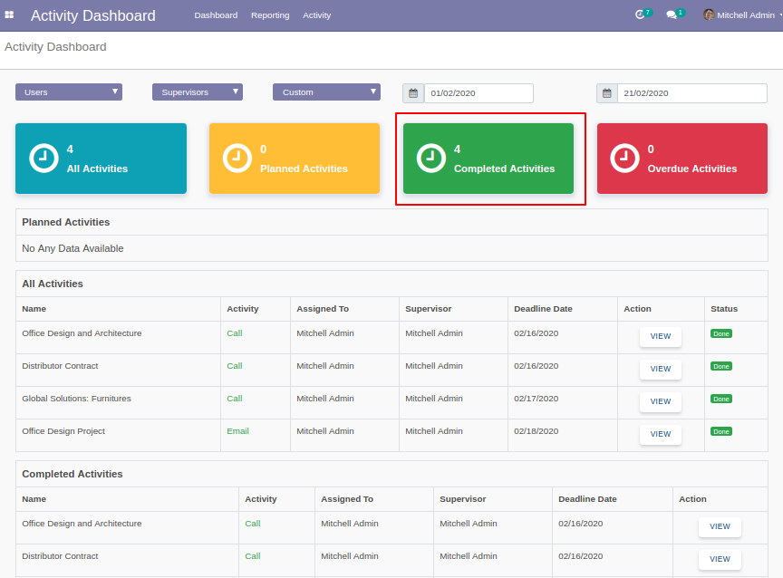Click the 'No Any Data Available' message

pyautogui.click(x=72, y=248)
